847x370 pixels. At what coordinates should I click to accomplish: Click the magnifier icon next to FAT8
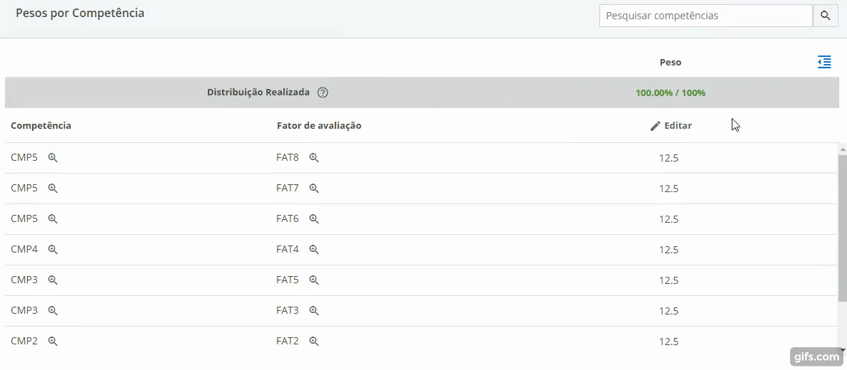pyautogui.click(x=314, y=158)
